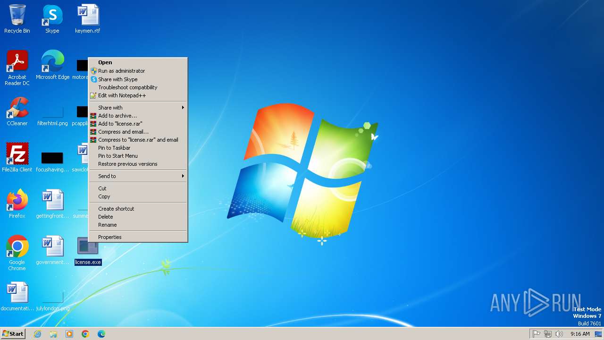Choose Edit with Notepad++

138,95
